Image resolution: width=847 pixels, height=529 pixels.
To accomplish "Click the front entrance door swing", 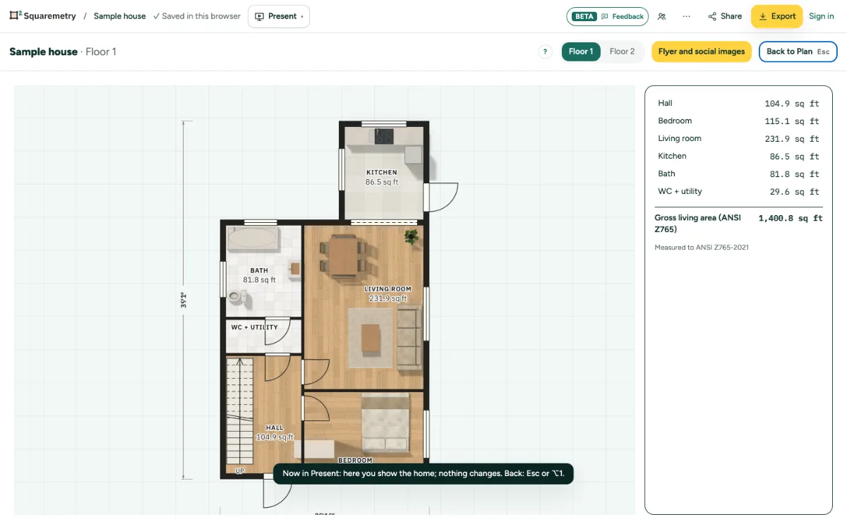I will (x=277, y=493).
